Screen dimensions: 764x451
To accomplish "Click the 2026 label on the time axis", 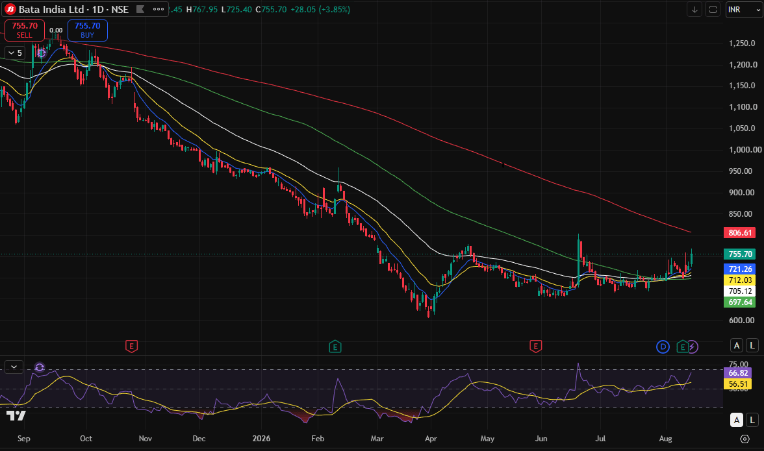I will (x=261, y=439).
